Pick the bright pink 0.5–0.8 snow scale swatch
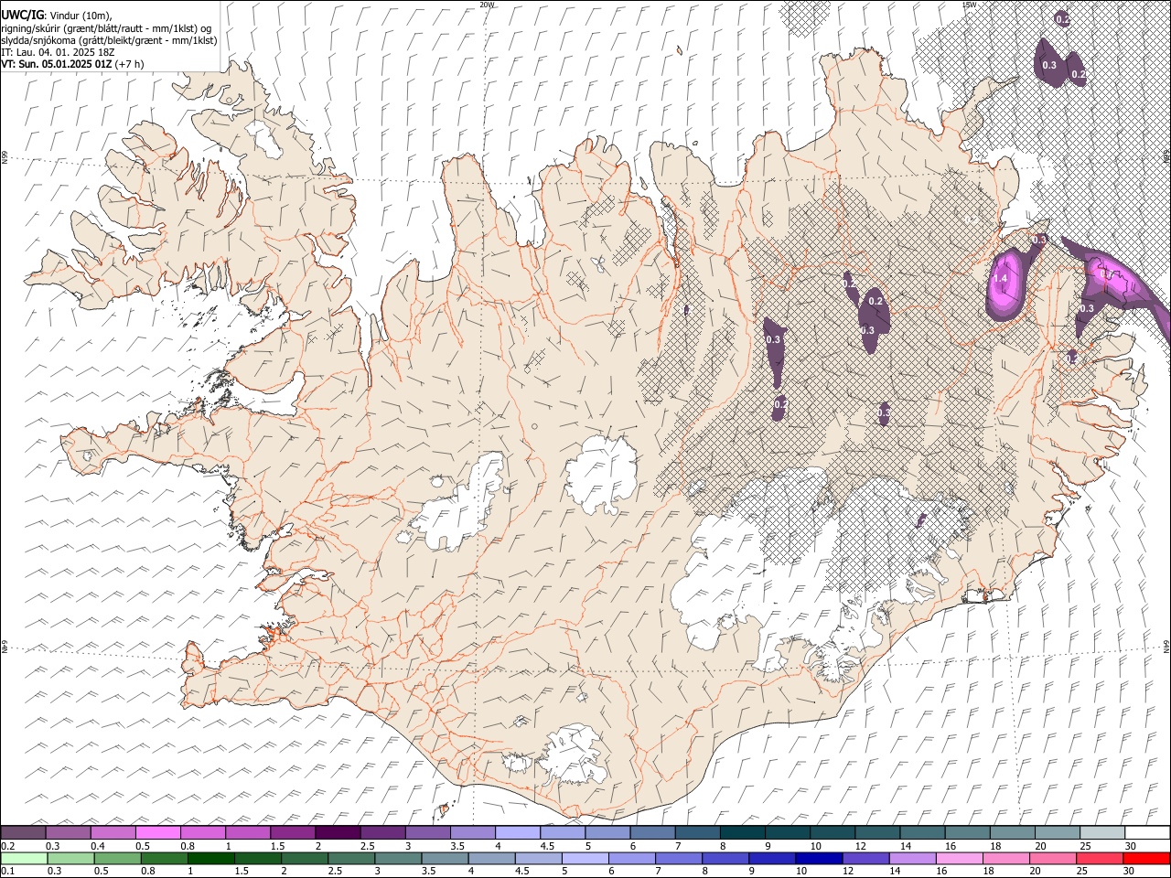The height and width of the screenshot is (878, 1171). coord(158,832)
